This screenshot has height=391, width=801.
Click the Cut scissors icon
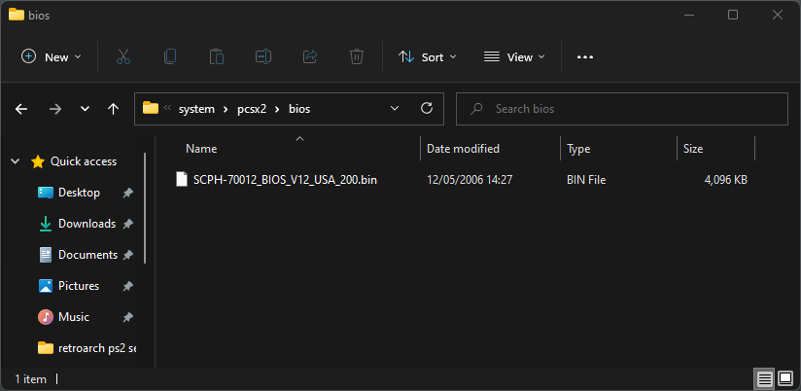pyautogui.click(x=123, y=56)
